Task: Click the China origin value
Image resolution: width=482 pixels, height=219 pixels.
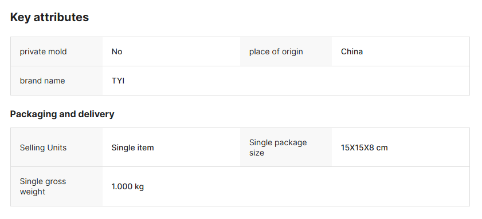Action: point(352,51)
